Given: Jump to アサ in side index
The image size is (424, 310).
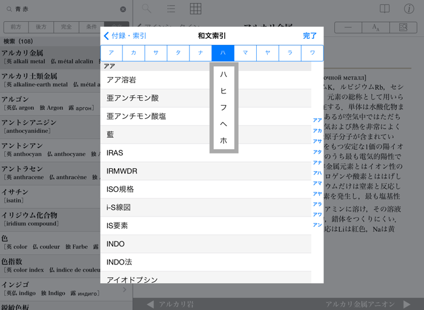Looking at the screenshot, I should [x=317, y=141].
